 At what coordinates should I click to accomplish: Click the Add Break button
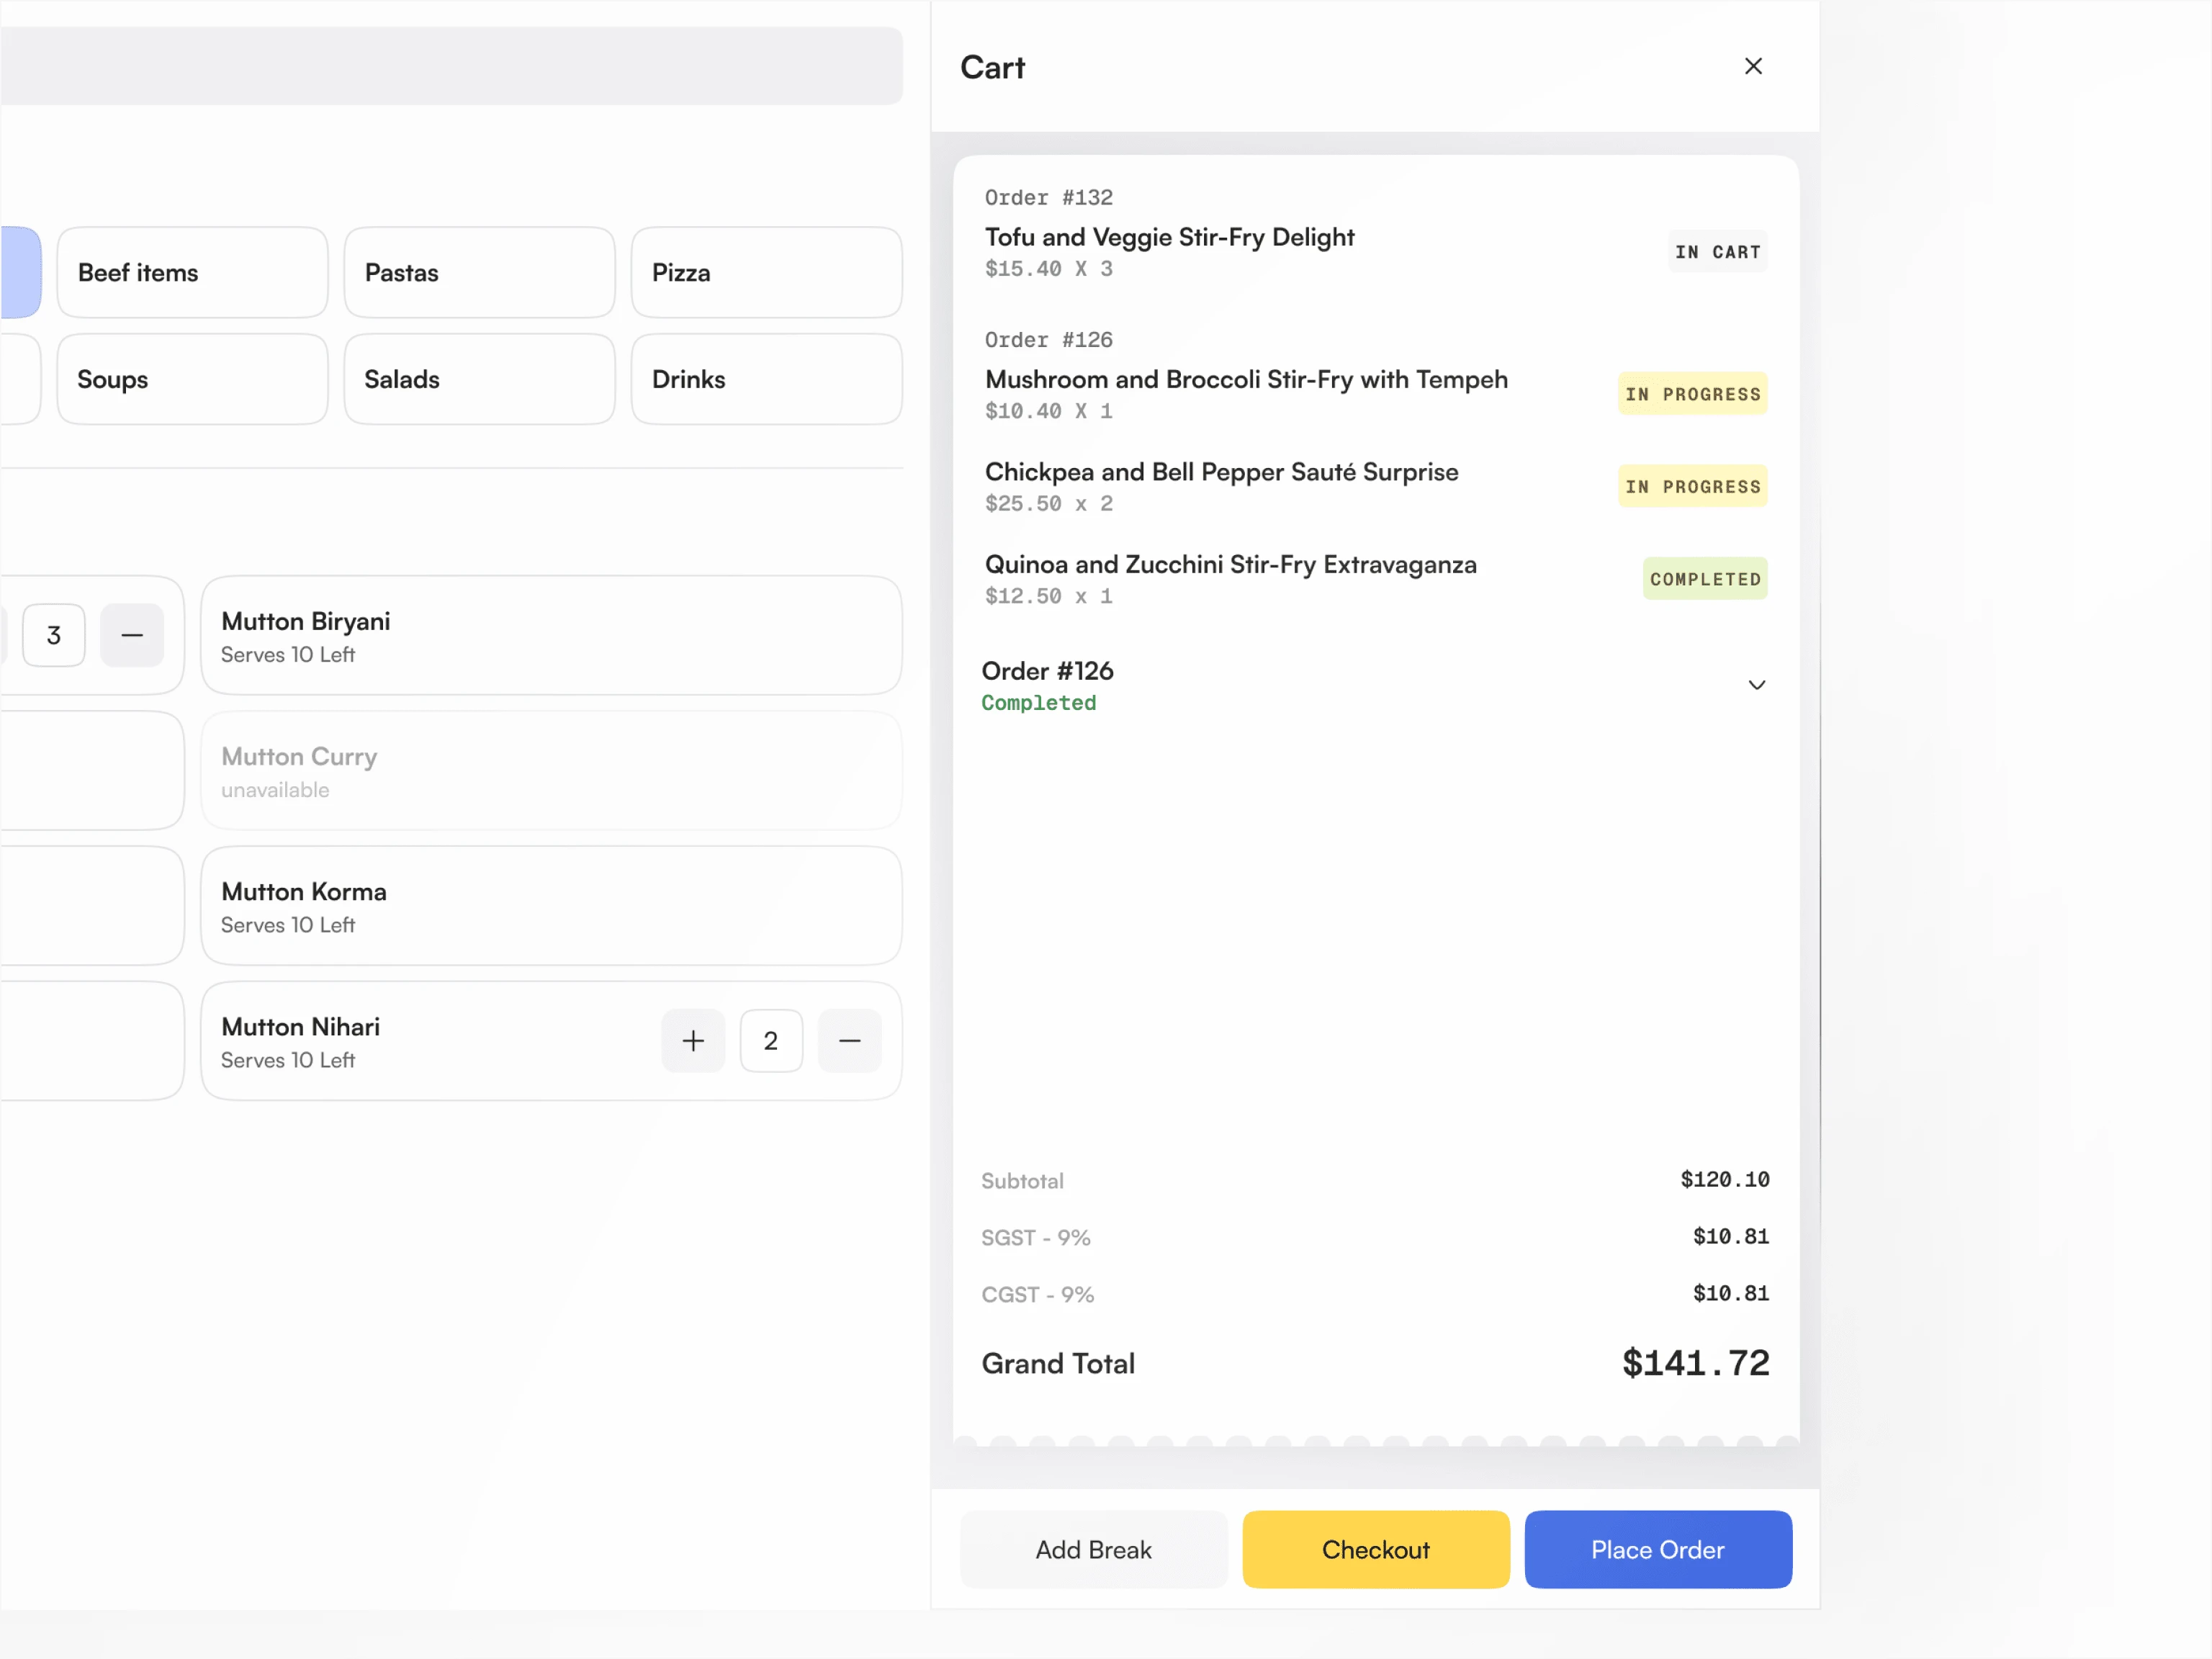[x=1093, y=1549]
